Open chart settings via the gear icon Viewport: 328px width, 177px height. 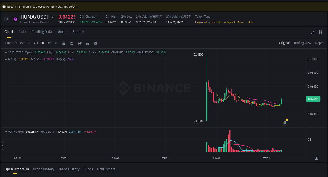click(x=96, y=43)
